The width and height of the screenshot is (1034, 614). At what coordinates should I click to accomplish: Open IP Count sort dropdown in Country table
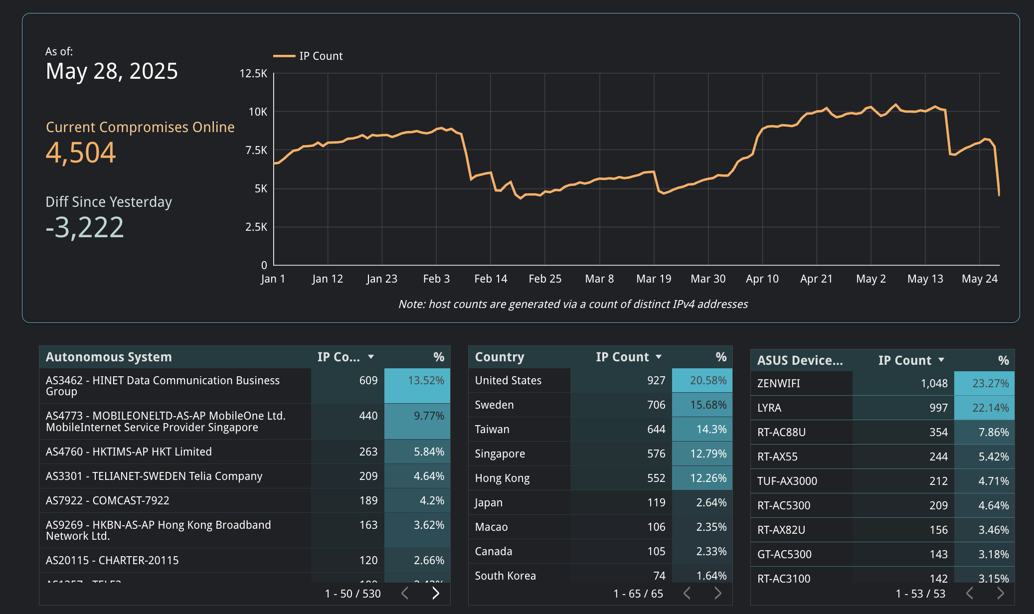(x=659, y=356)
